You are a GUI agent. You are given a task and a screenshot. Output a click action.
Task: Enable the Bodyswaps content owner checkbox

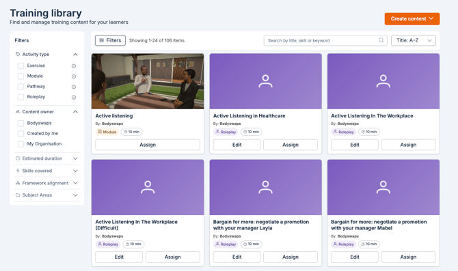click(x=21, y=124)
